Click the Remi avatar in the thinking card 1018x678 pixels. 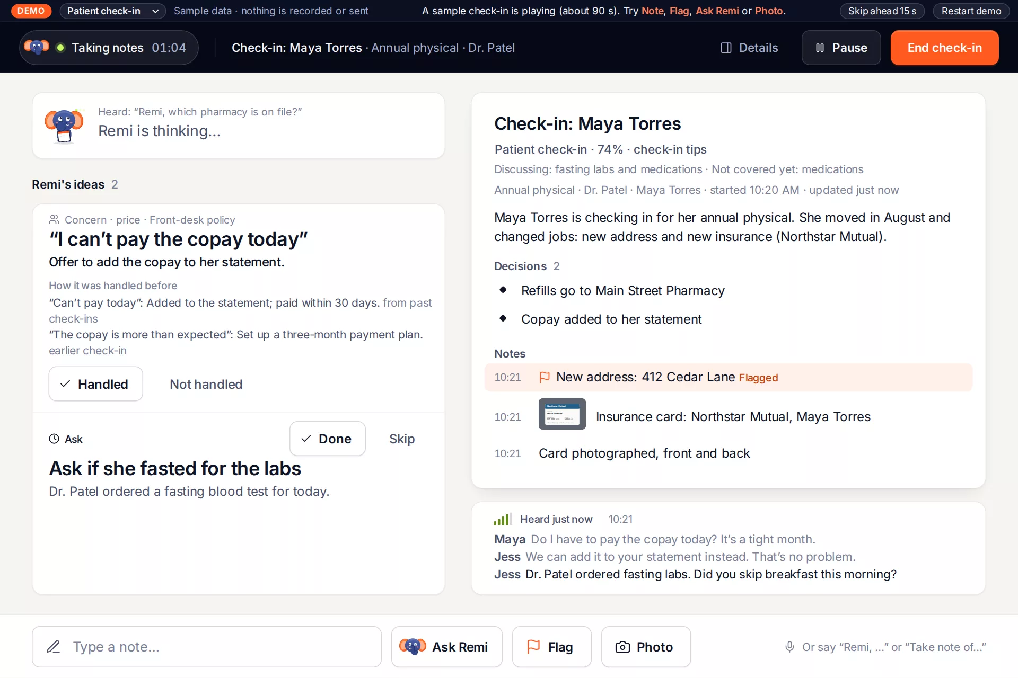[x=64, y=126]
